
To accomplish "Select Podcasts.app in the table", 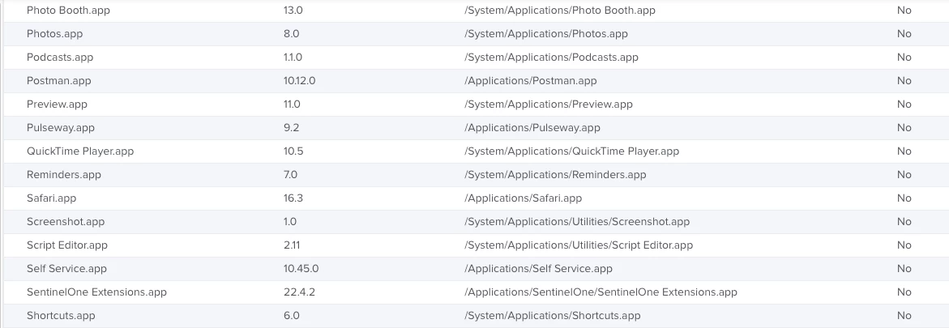I will point(60,58).
